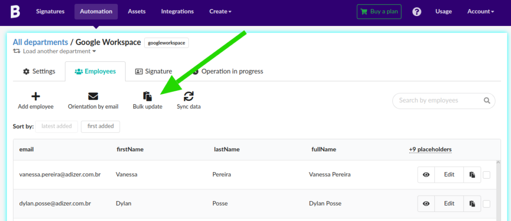Click the Bulk update icon
Viewport: 511px width, 221px height.
pyautogui.click(x=148, y=96)
